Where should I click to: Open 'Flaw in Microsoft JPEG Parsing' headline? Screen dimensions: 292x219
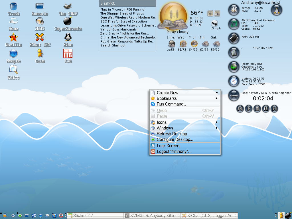click(122, 9)
